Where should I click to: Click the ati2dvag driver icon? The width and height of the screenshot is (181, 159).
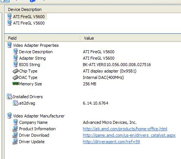coord(16,103)
